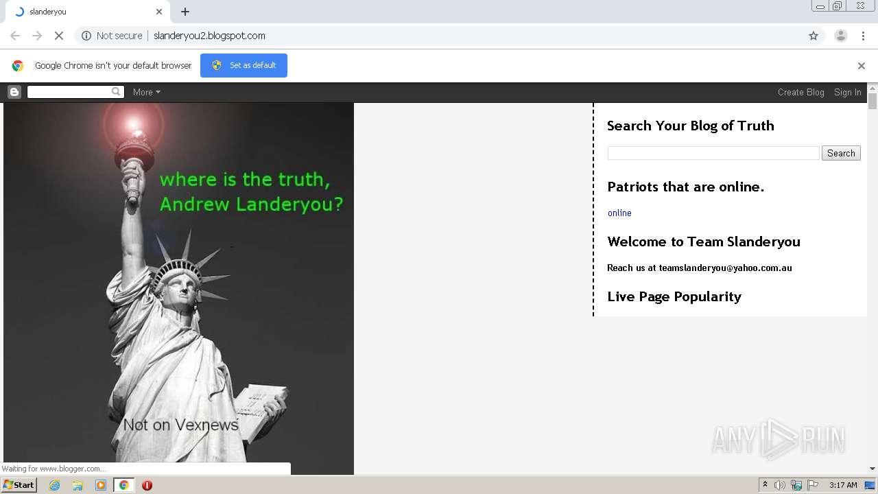Select the slanderyou browser tab
The height and width of the screenshot is (494, 878).
click(x=86, y=12)
